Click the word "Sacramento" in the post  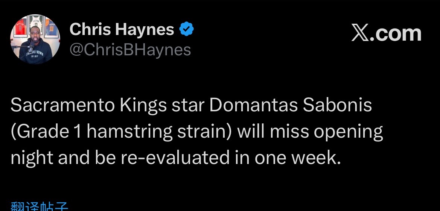pyautogui.click(x=62, y=106)
